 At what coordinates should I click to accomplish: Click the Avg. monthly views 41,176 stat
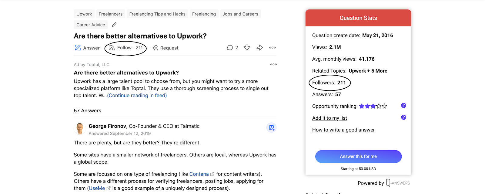pyautogui.click(x=343, y=59)
